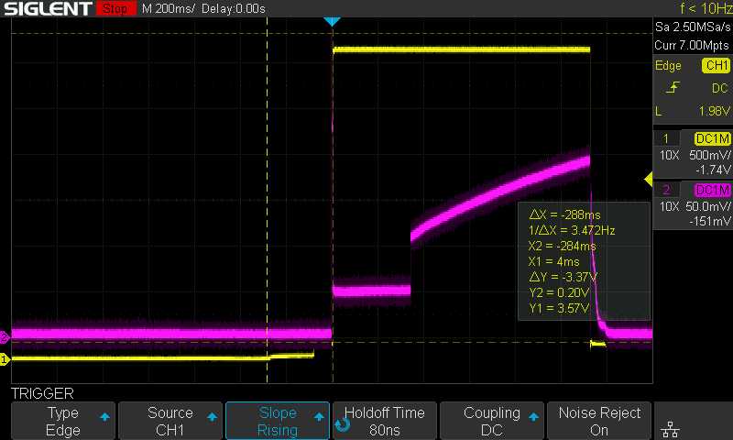Image resolution: width=733 pixels, height=440 pixels.
Task: Select the Holdoff Time 80ns menu item
Action: click(x=385, y=422)
